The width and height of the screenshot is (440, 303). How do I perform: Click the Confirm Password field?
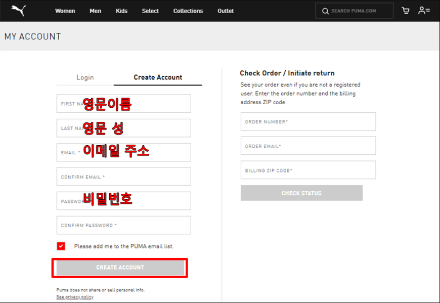[124, 225]
